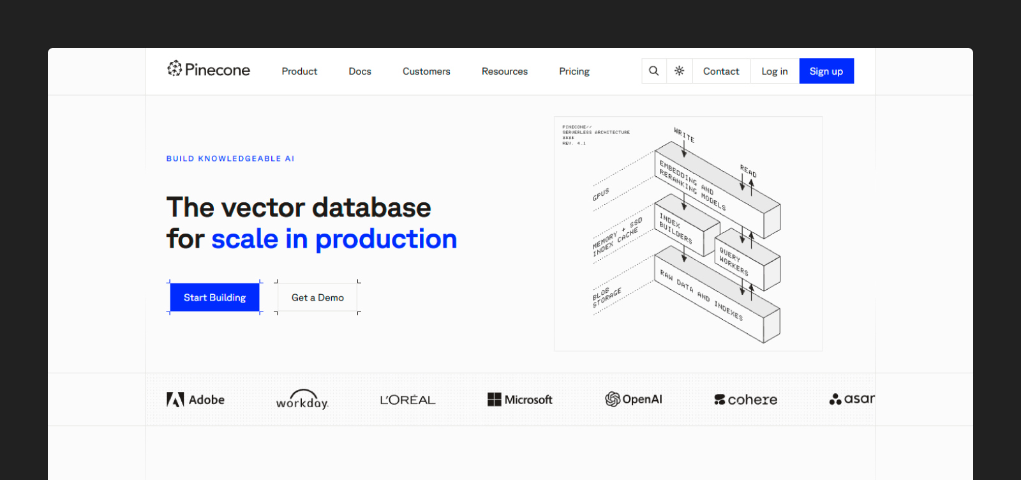
Task: Toggle the light/dark theme sun icon
Action: click(x=680, y=71)
